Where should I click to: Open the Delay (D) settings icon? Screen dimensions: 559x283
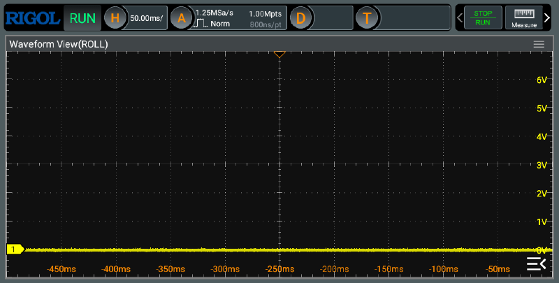[x=301, y=18]
